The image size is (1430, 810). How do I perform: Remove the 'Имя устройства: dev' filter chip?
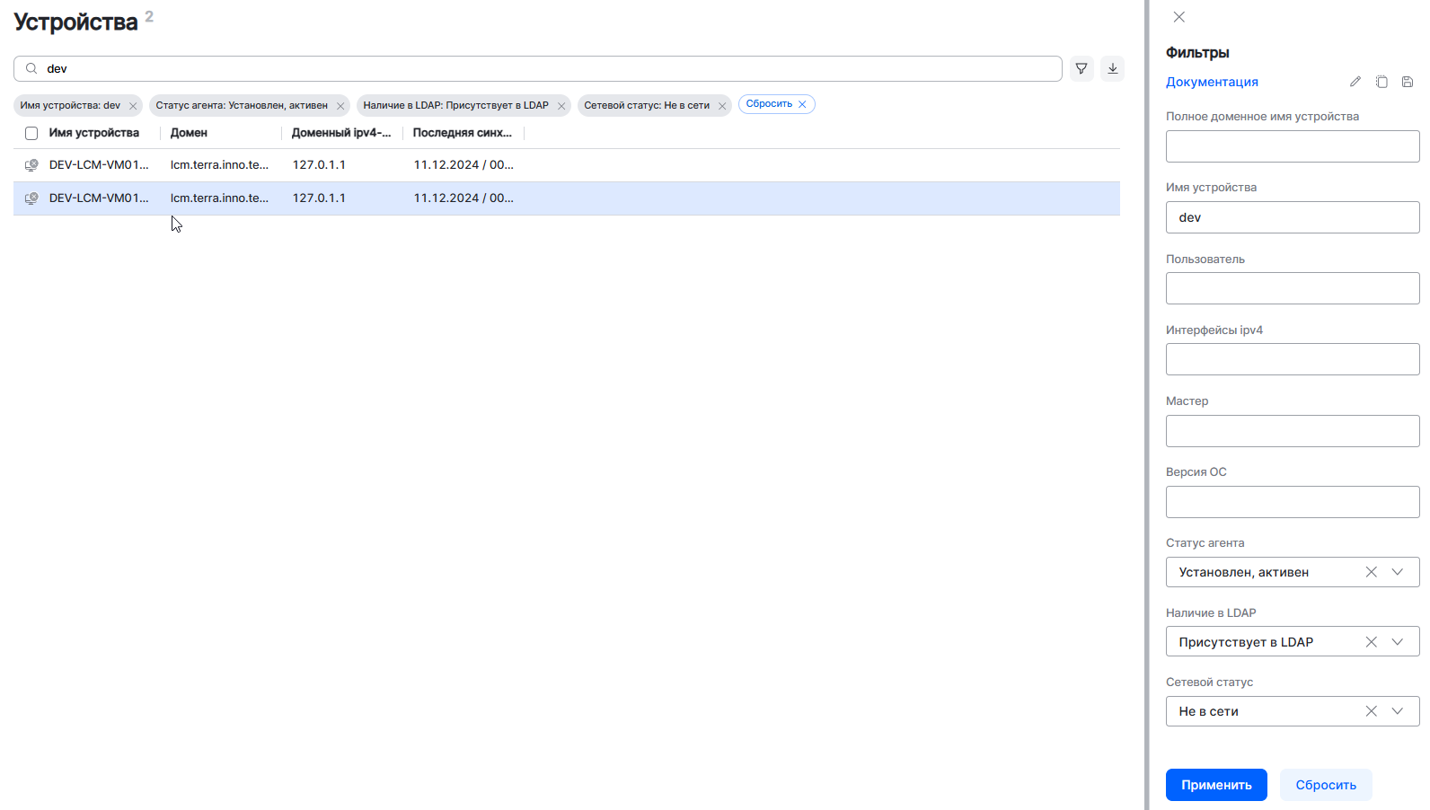pyautogui.click(x=133, y=106)
